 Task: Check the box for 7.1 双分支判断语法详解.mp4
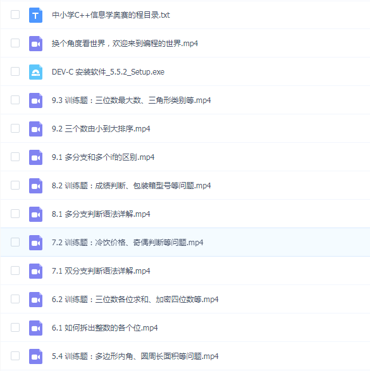point(15,271)
